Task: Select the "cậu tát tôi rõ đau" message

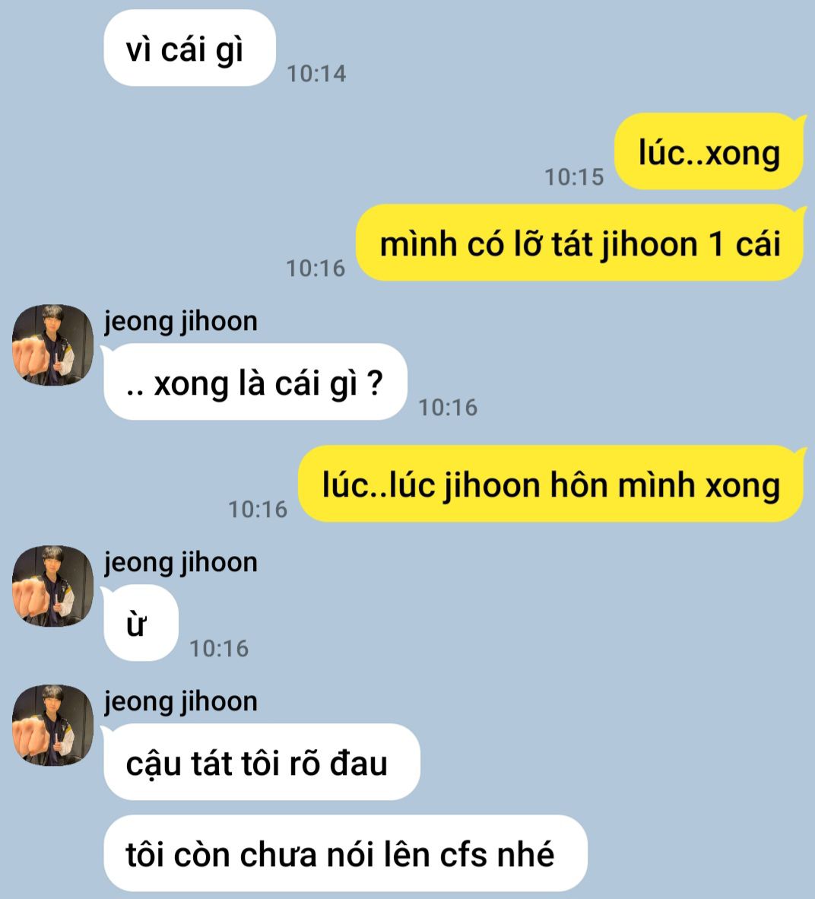Action: point(262,762)
